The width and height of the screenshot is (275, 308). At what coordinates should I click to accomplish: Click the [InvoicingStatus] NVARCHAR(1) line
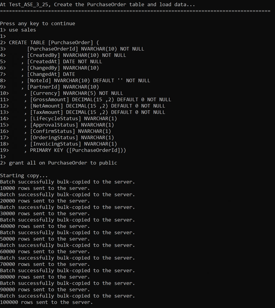tap(71, 144)
